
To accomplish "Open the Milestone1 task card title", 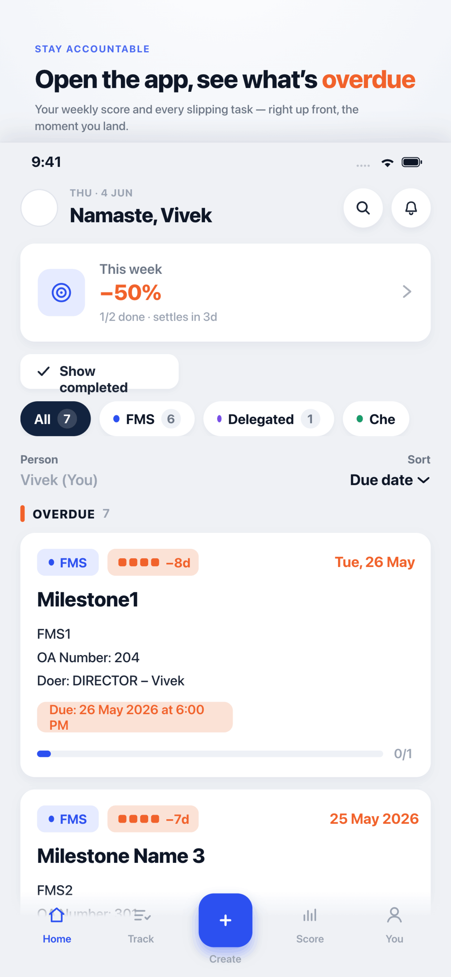I will tap(88, 600).
